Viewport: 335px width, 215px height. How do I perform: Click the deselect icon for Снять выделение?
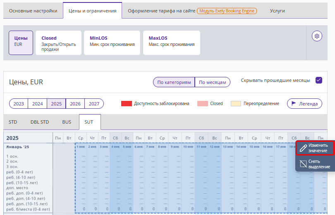(x=303, y=164)
